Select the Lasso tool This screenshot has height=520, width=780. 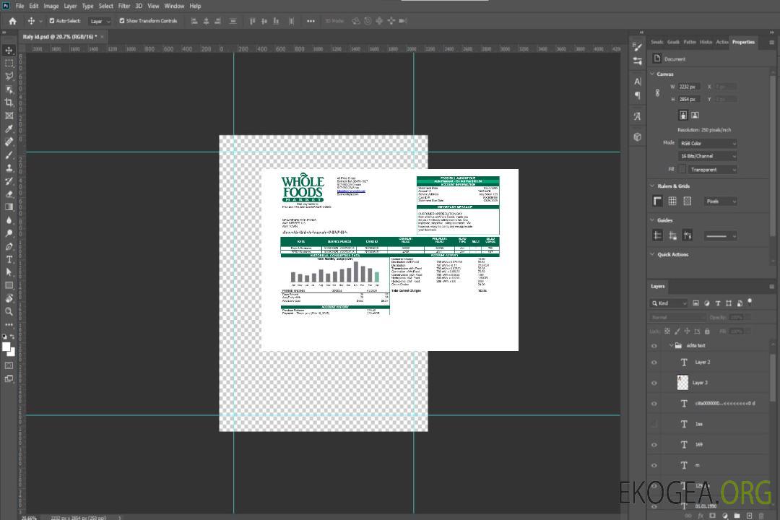[9, 76]
